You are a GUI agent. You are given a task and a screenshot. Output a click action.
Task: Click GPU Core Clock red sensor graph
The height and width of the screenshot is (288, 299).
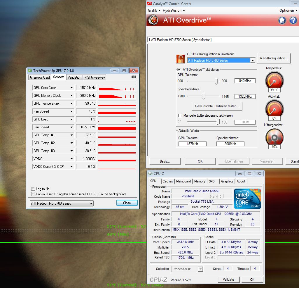(x=117, y=88)
